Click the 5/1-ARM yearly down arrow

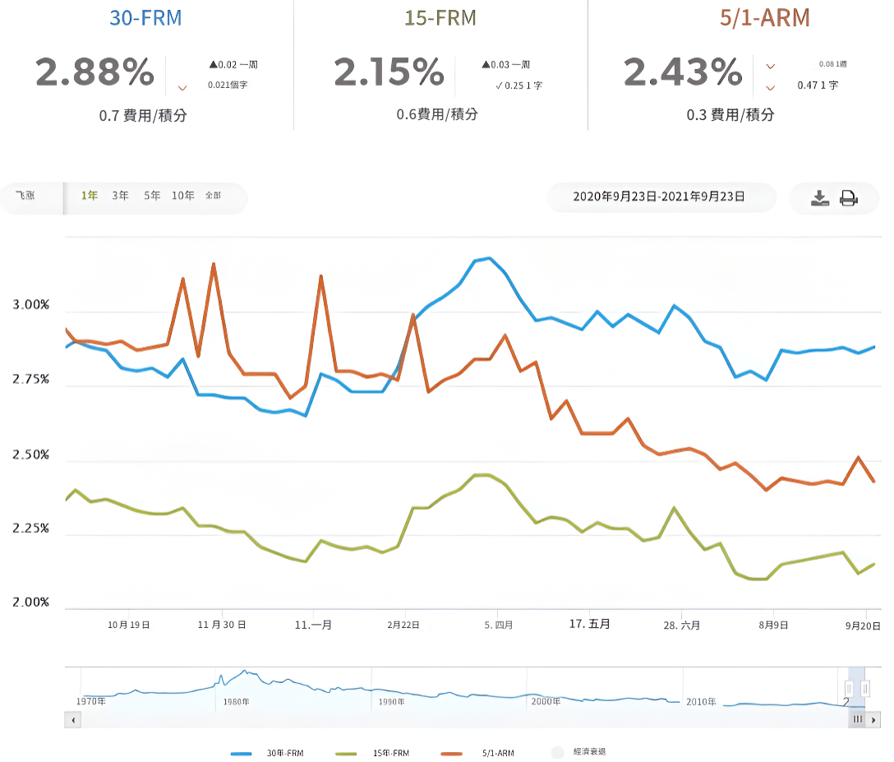click(x=770, y=88)
